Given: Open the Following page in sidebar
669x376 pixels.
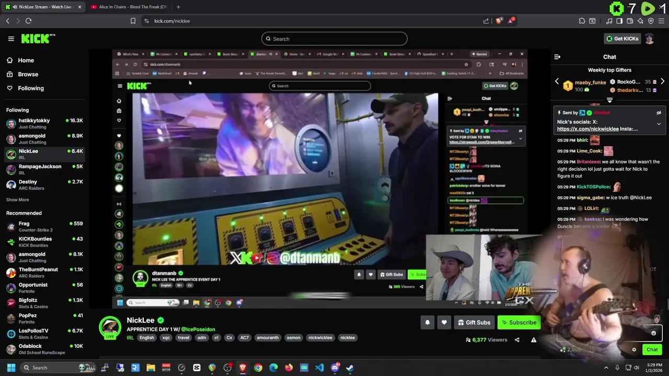Looking at the screenshot, I should pos(31,88).
